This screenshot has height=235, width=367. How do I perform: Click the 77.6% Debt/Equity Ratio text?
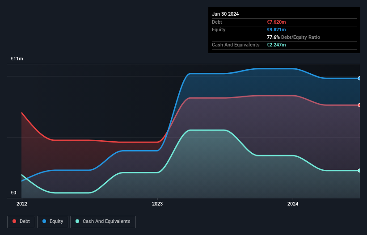click(x=293, y=37)
